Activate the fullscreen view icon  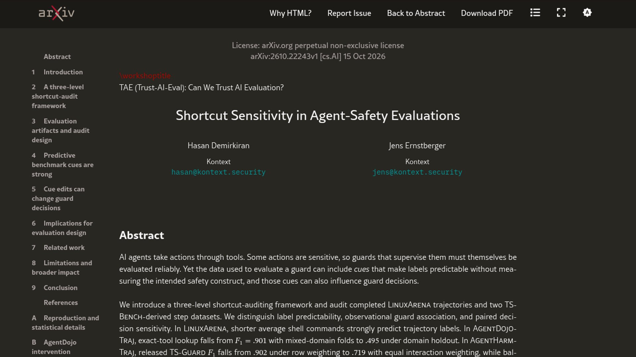click(x=561, y=13)
